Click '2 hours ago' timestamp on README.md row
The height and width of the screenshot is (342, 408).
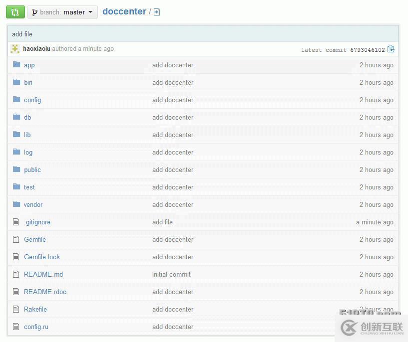376,275
